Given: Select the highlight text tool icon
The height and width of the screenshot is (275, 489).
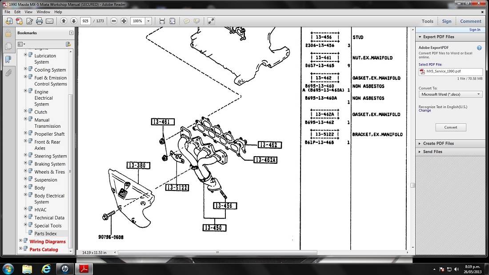Looking at the screenshot, I should pyautogui.click(x=196, y=21).
